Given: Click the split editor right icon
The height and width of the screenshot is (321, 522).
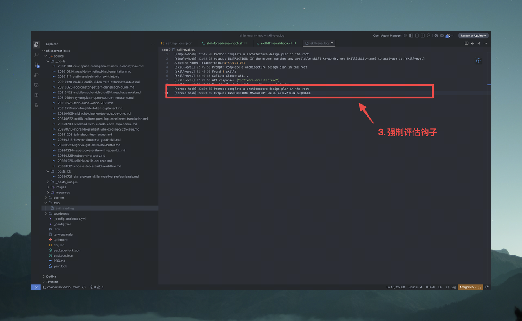Looking at the screenshot, I should click(x=467, y=43).
